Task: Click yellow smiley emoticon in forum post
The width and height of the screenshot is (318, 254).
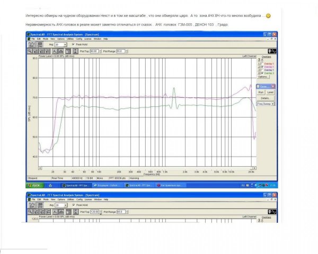Action: 268,16
